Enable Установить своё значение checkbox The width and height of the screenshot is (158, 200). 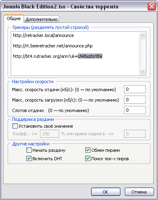coord(15,126)
